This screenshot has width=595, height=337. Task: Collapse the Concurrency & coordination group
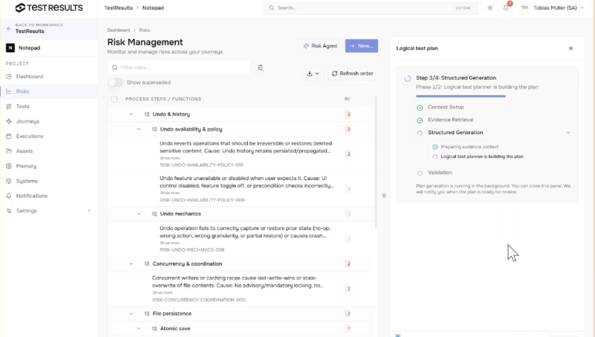pyautogui.click(x=131, y=264)
